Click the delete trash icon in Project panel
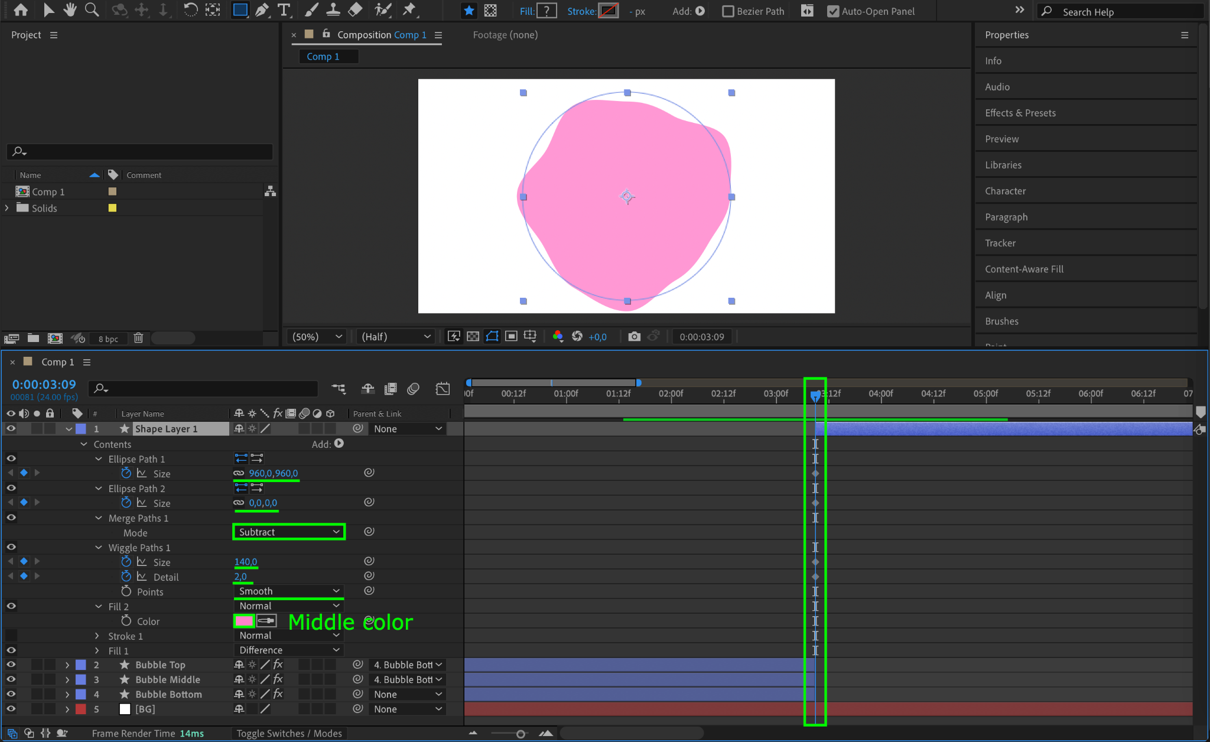1210x742 pixels. click(x=138, y=338)
